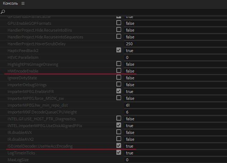Select HandlerProject.HoverScrubDelay label
The height and width of the screenshot is (163, 227).
(x=37, y=44)
